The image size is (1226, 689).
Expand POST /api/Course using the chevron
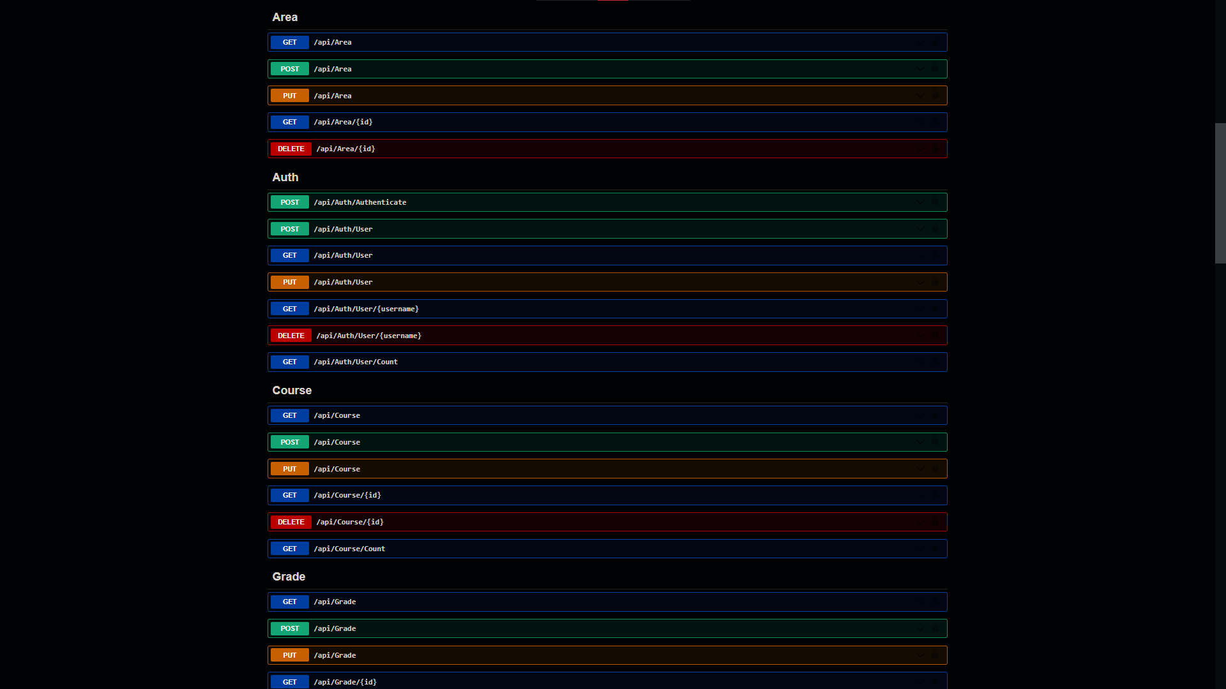point(920,442)
